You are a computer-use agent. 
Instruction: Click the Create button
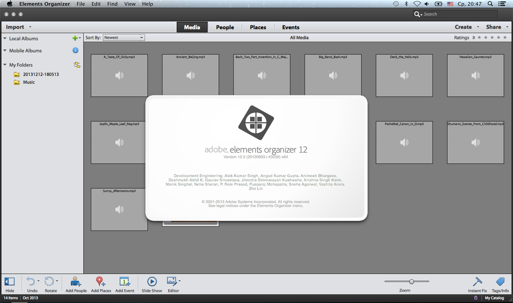point(463,27)
